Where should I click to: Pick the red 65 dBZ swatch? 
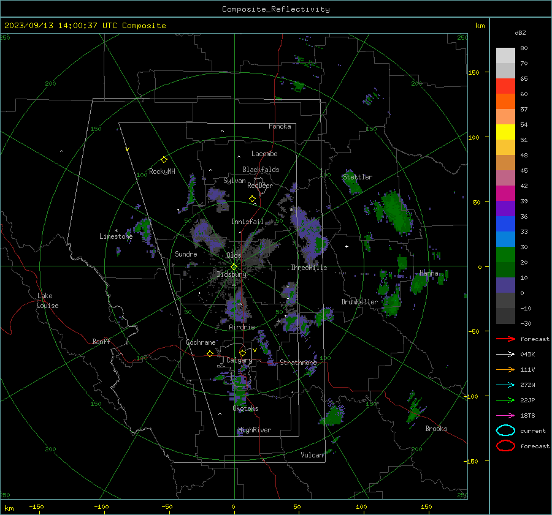pos(505,86)
